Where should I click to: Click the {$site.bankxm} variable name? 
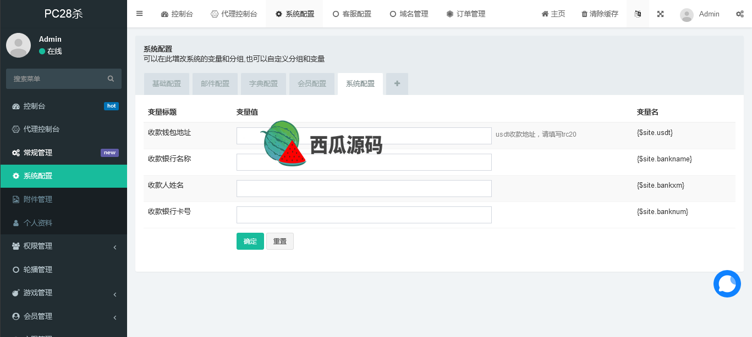(x=661, y=186)
